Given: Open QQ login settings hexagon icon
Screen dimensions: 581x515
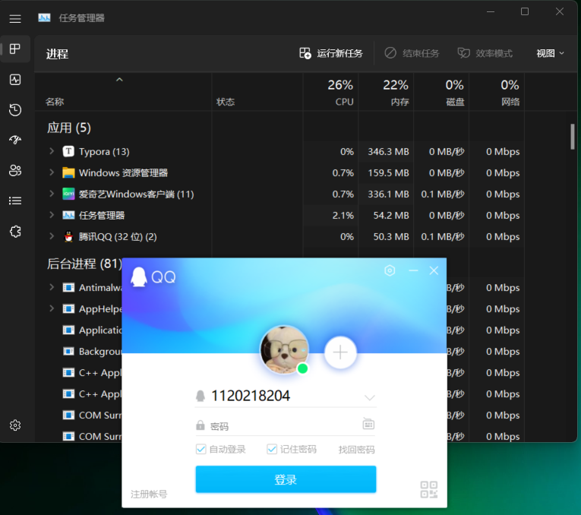Looking at the screenshot, I should click(390, 270).
